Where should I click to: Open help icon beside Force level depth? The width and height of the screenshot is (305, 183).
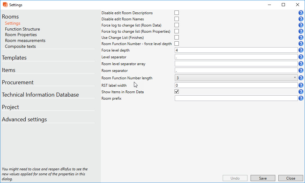pyautogui.click(x=301, y=50)
